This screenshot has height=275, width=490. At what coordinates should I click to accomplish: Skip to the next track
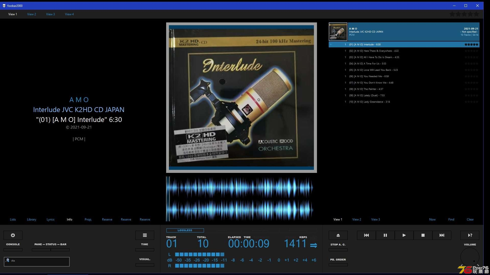[x=442, y=235]
